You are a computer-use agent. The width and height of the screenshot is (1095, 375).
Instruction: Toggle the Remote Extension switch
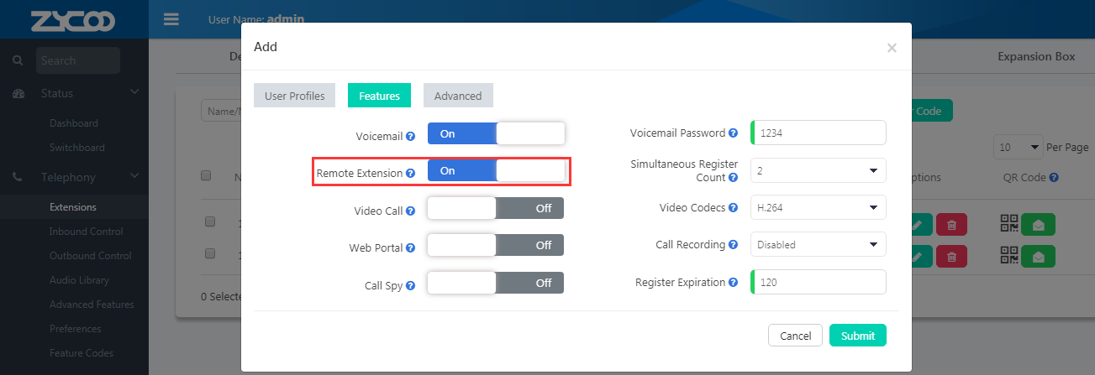pyautogui.click(x=496, y=170)
